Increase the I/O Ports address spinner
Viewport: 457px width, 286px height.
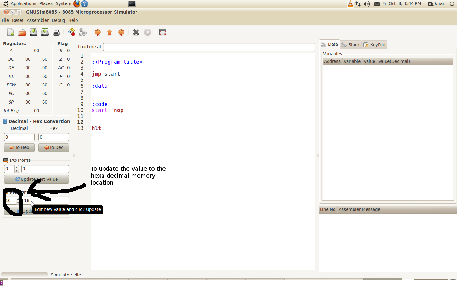[17, 167]
